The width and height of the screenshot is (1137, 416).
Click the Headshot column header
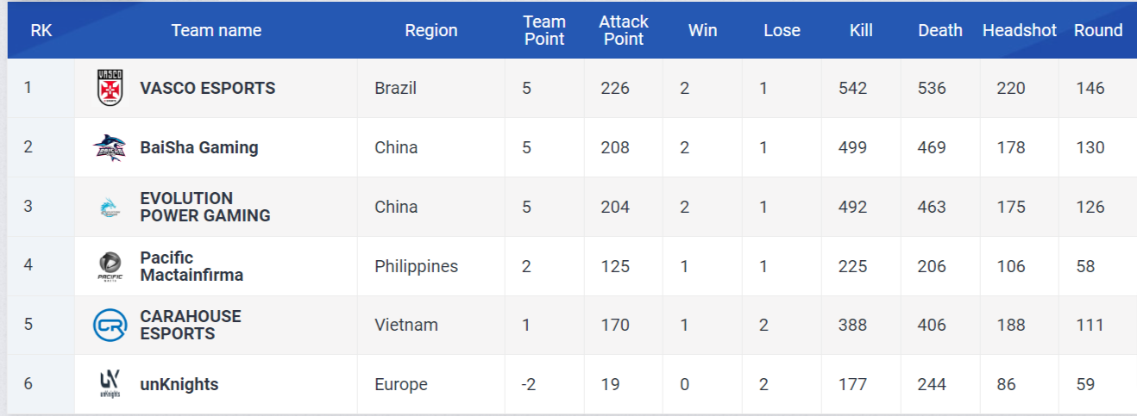coord(1019,30)
